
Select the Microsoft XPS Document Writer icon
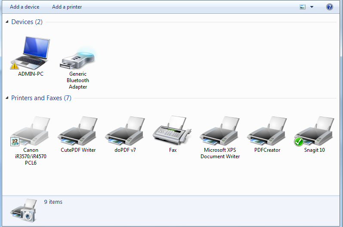click(219, 131)
